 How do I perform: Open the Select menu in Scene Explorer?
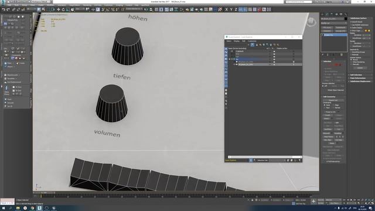pyautogui.click(x=229, y=41)
